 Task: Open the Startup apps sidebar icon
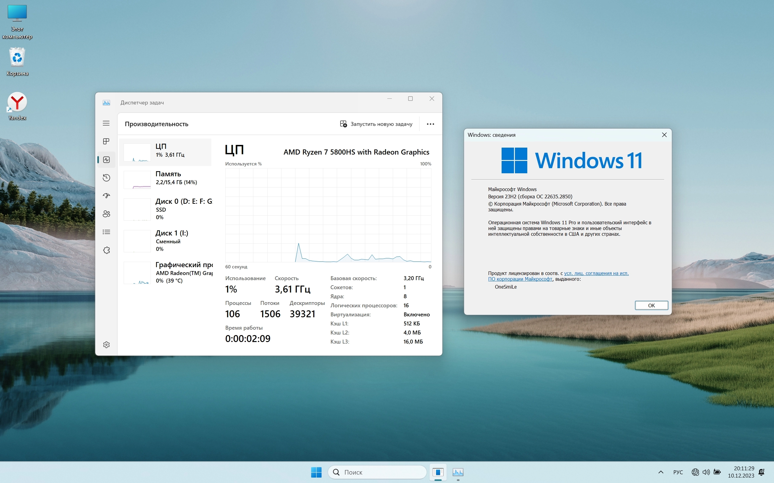point(106,196)
